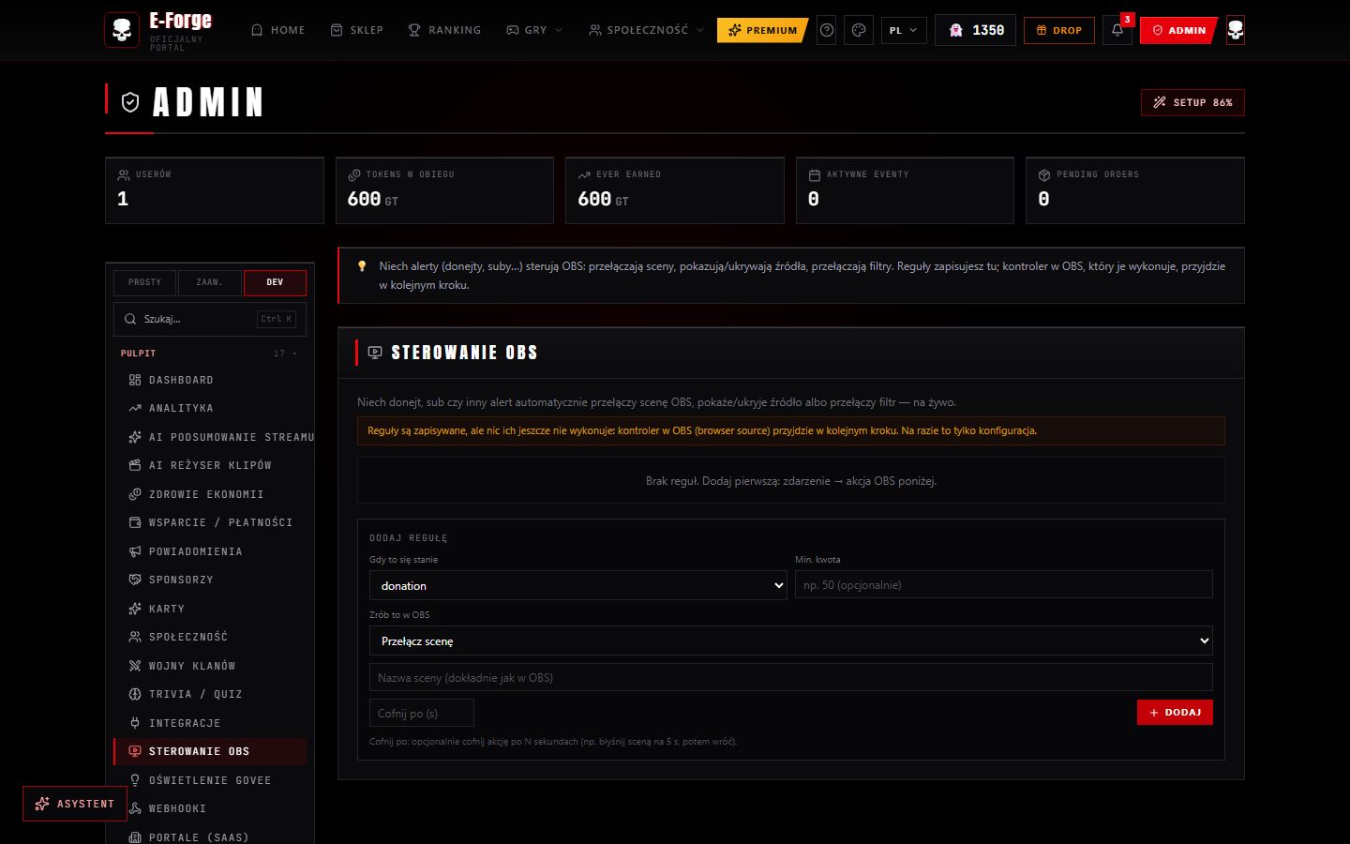The height and width of the screenshot is (844, 1350).
Task: Open the skull profile avatar
Action: point(1236,30)
